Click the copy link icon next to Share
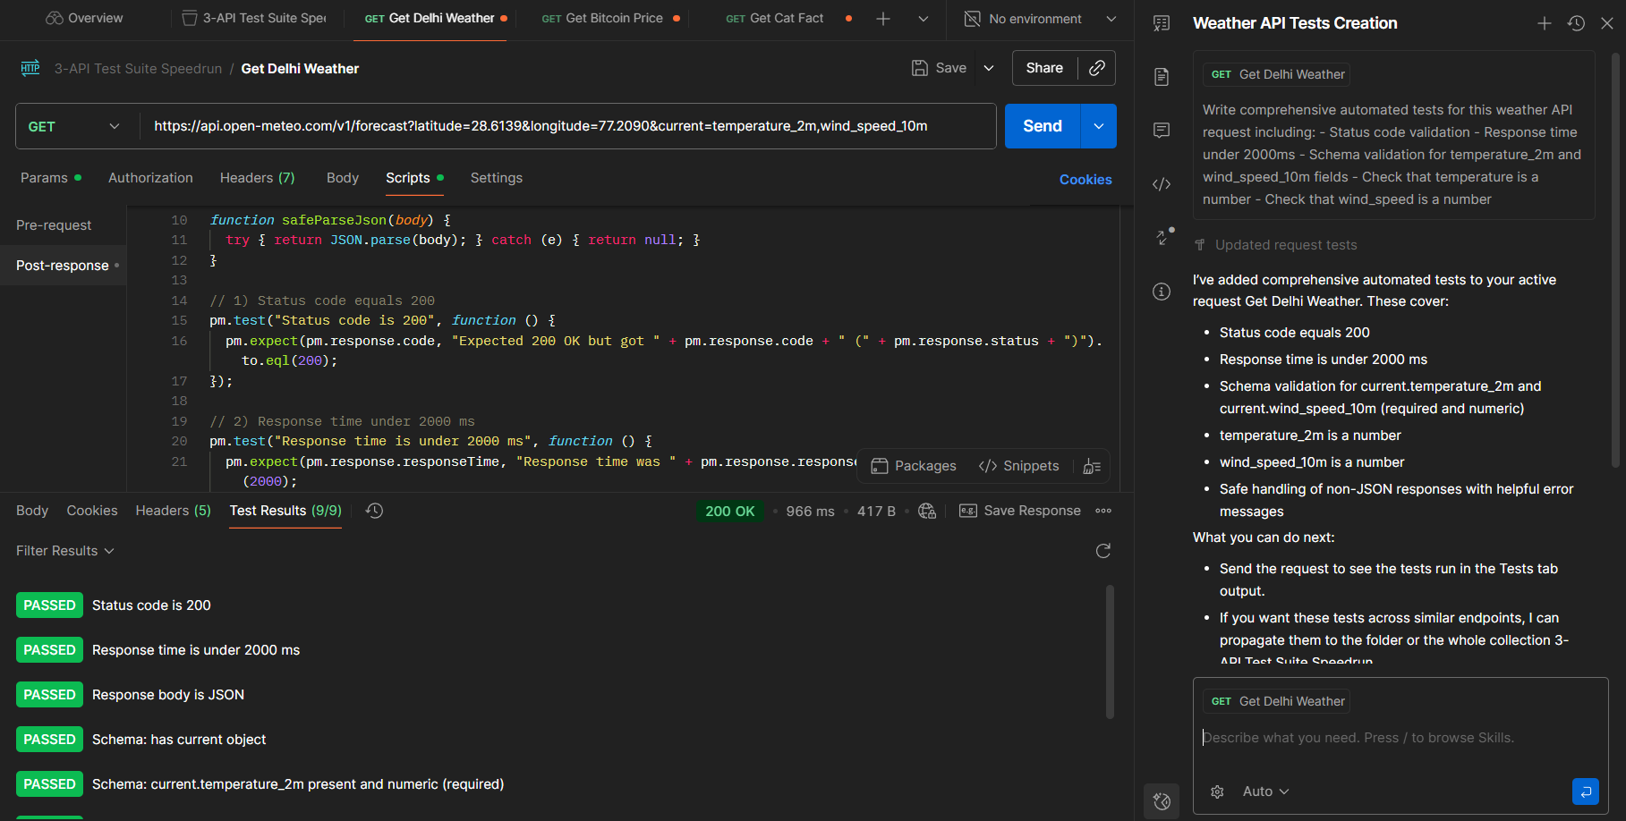 click(1096, 68)
